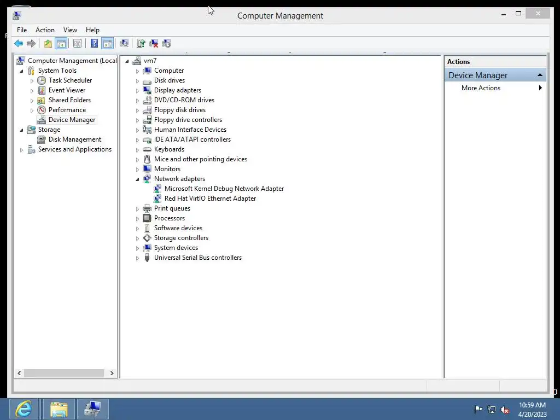Image resolution: width=560 pixels, height=420 pixels.
Task: Select the Event Viewer icon
Action: click(42, 90)
